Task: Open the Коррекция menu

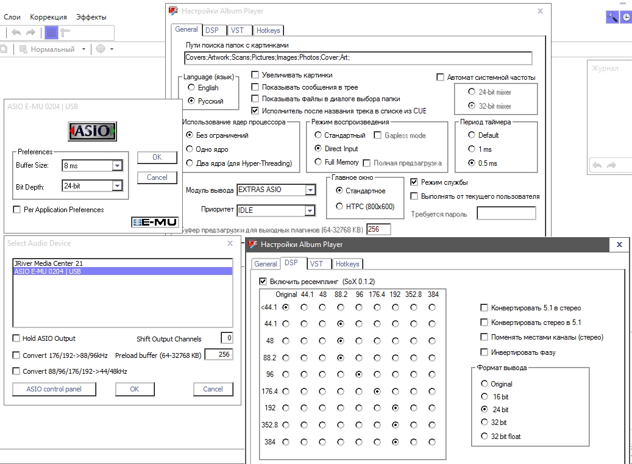Action: tap(48, 17)
